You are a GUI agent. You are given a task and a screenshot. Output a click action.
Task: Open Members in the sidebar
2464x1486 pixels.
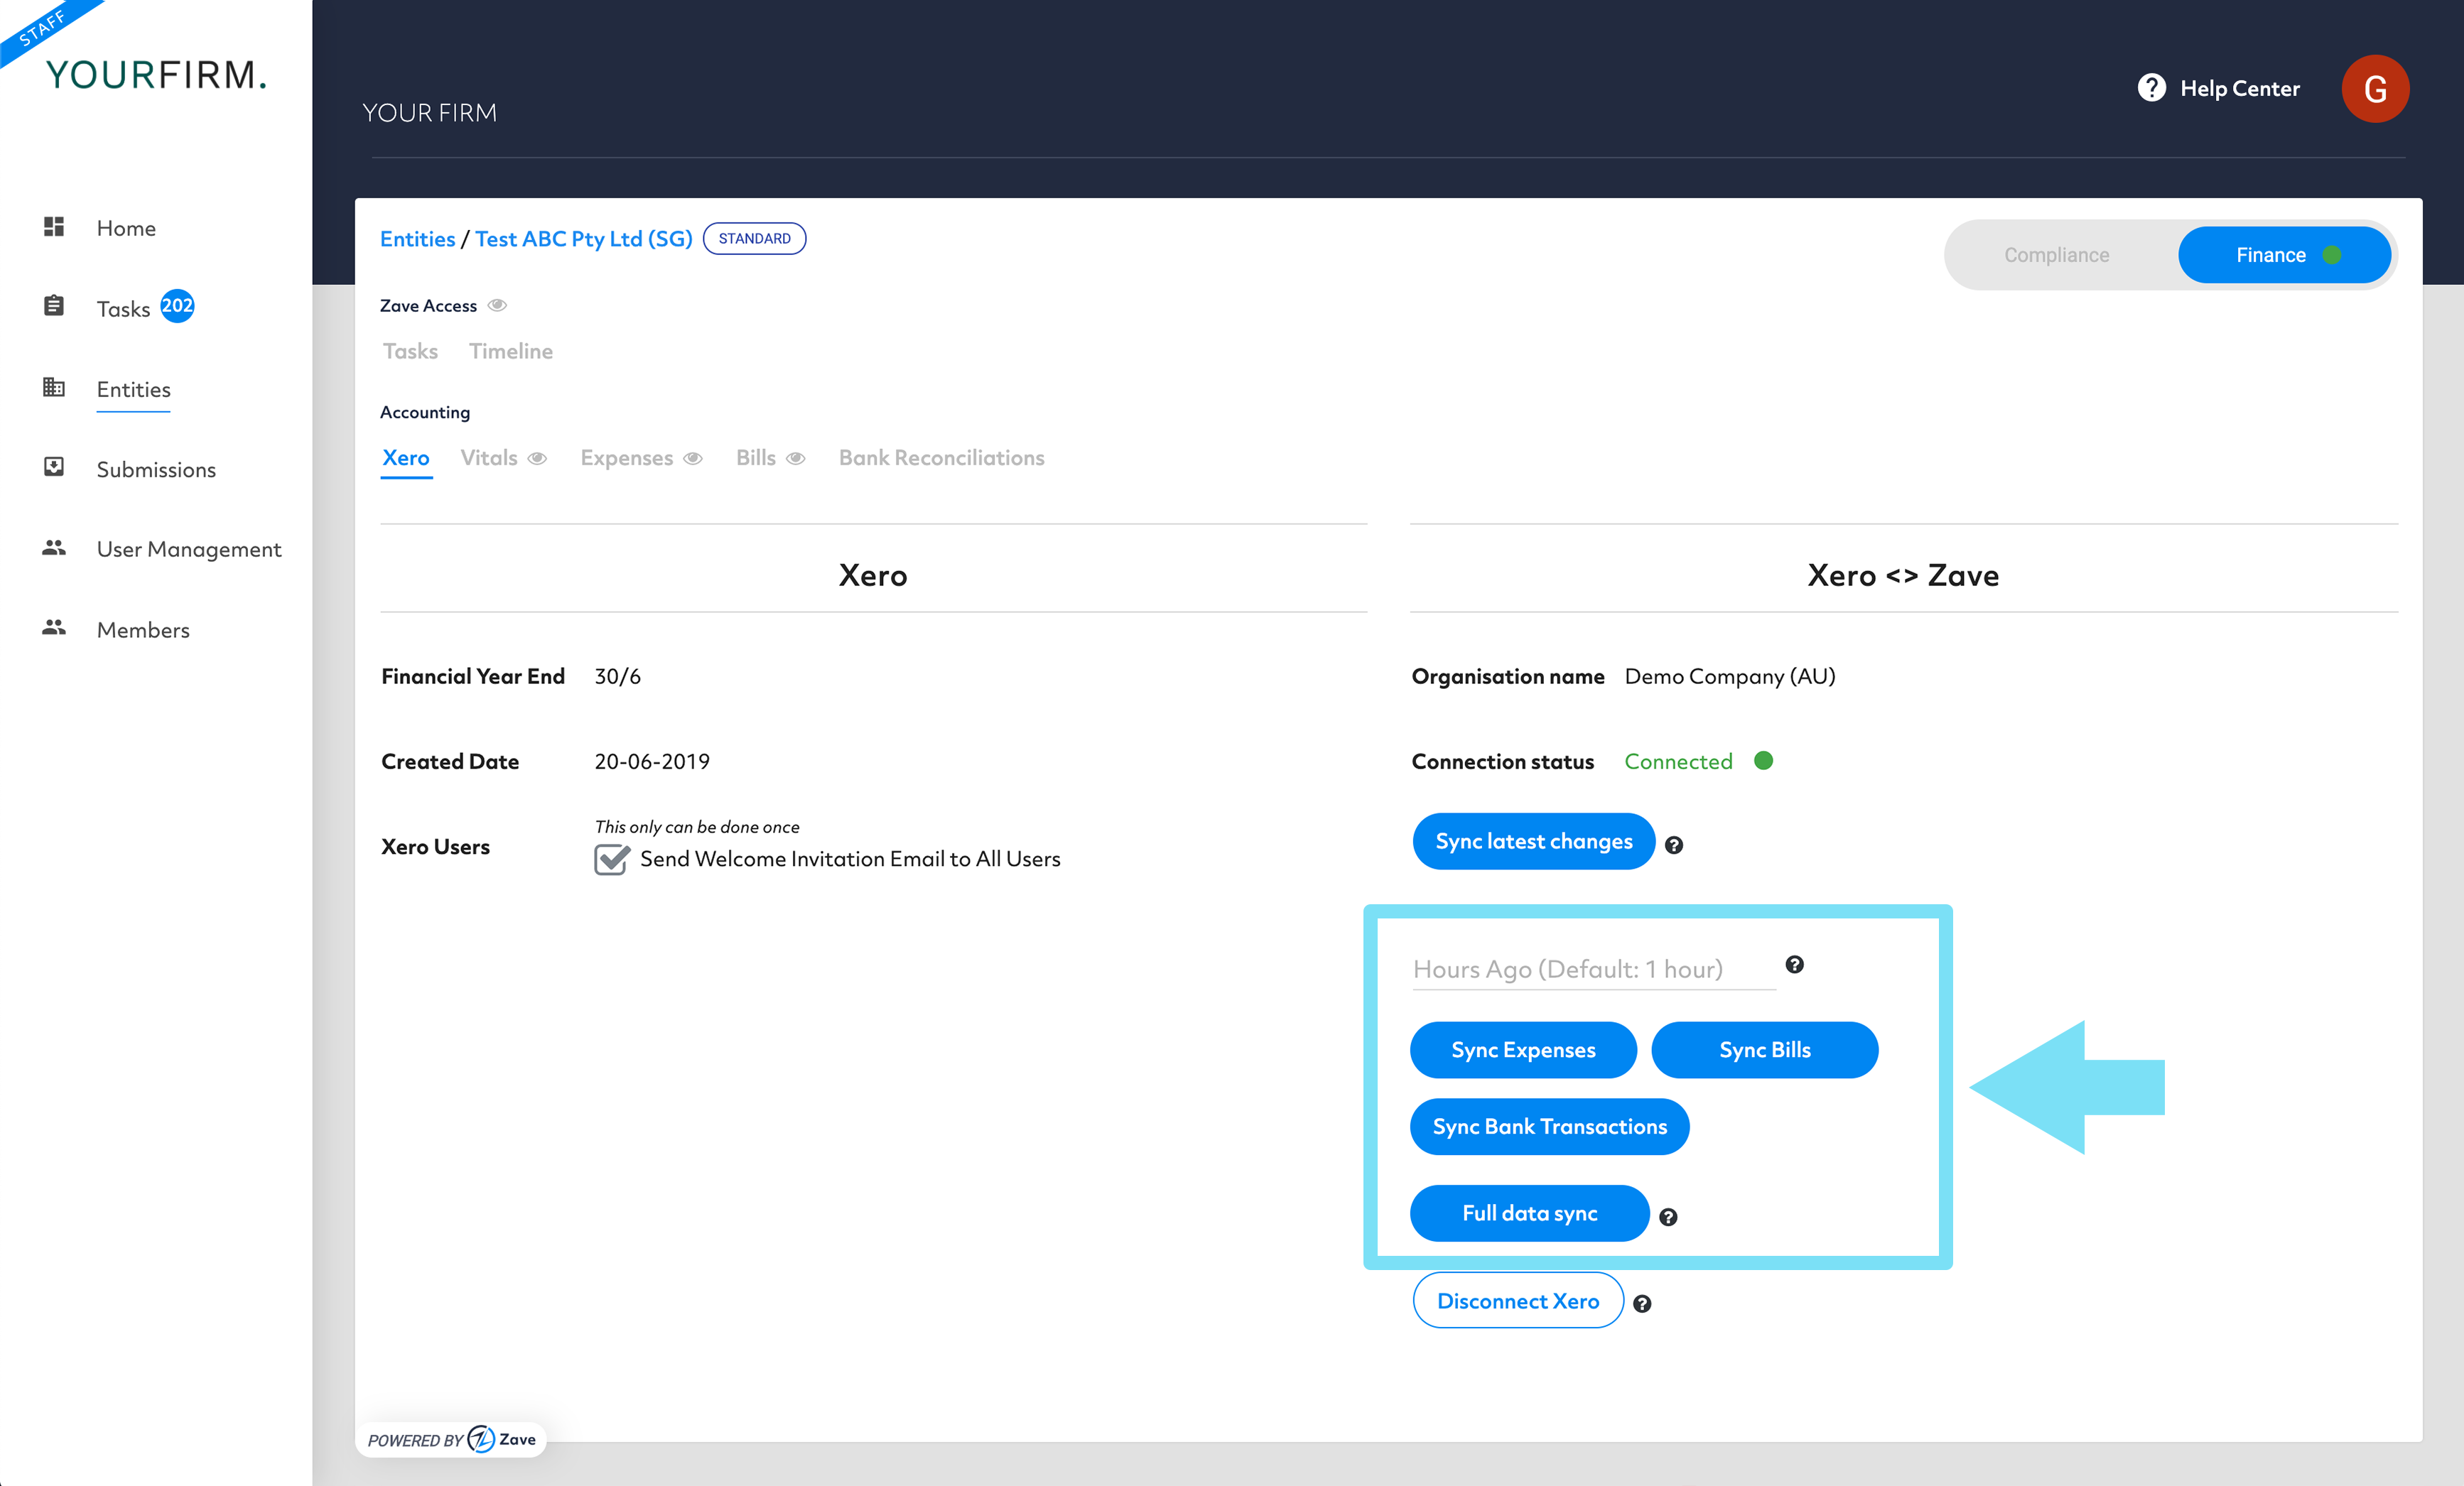(143, 630)
